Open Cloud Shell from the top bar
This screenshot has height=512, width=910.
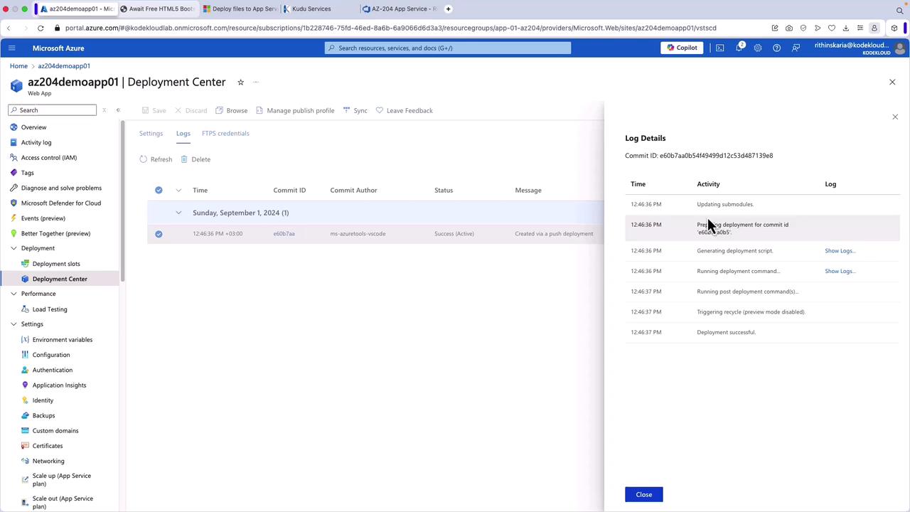point(719,48)
